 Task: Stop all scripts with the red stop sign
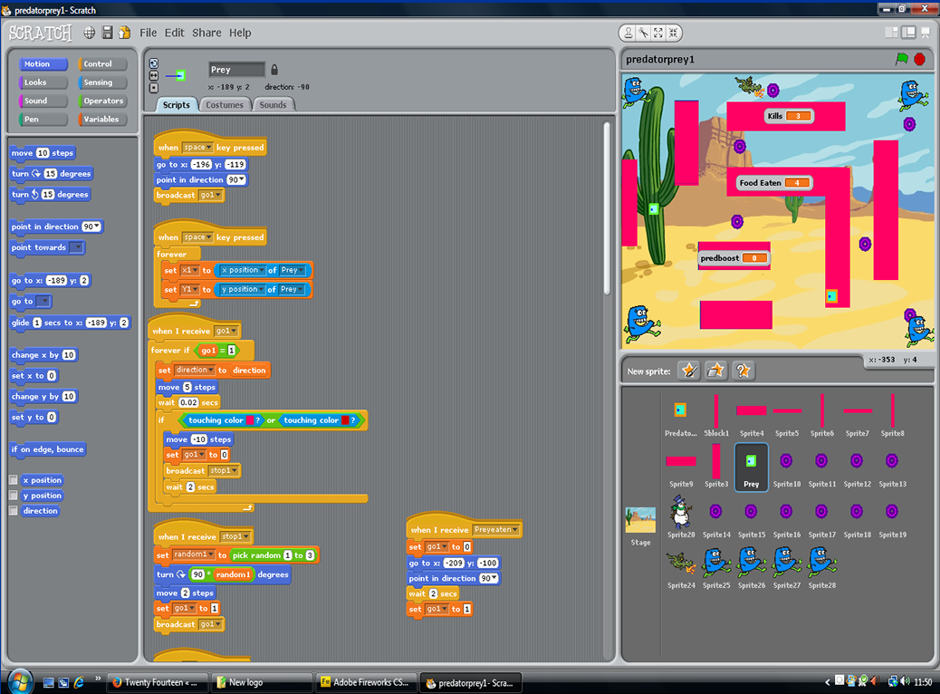point(919,59)
